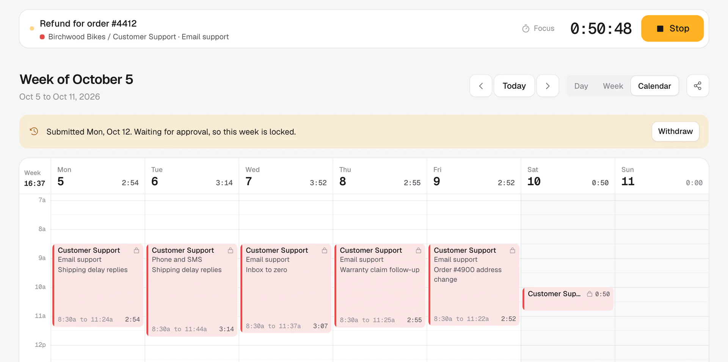Select the Calendar view tab

pyautogui.click(x=654, y=86)
